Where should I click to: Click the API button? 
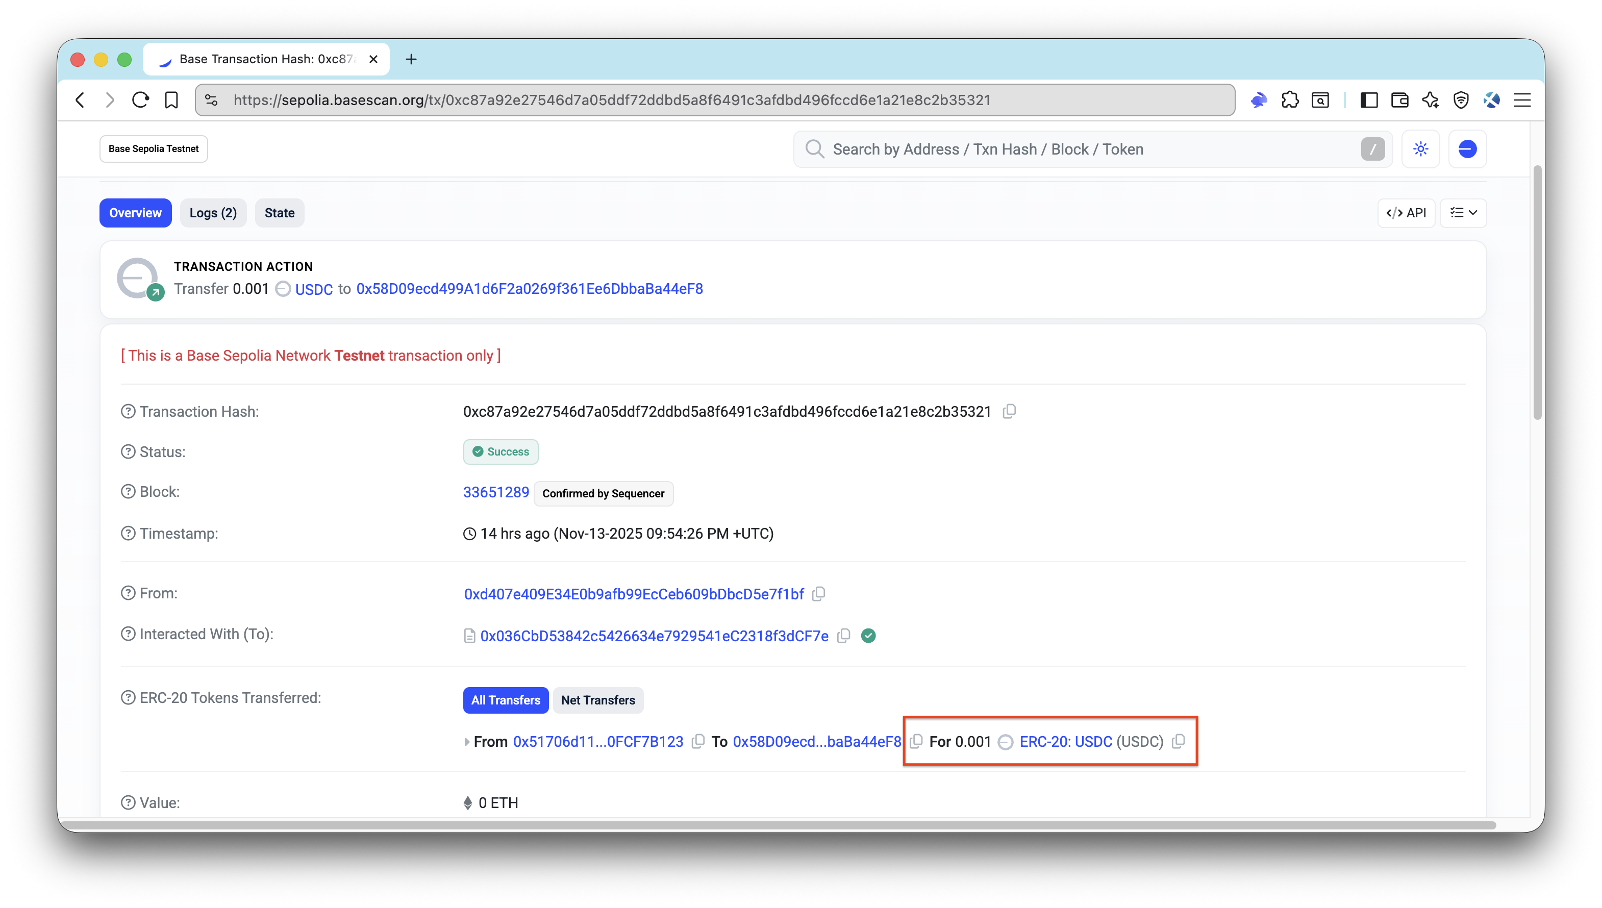1406,213
